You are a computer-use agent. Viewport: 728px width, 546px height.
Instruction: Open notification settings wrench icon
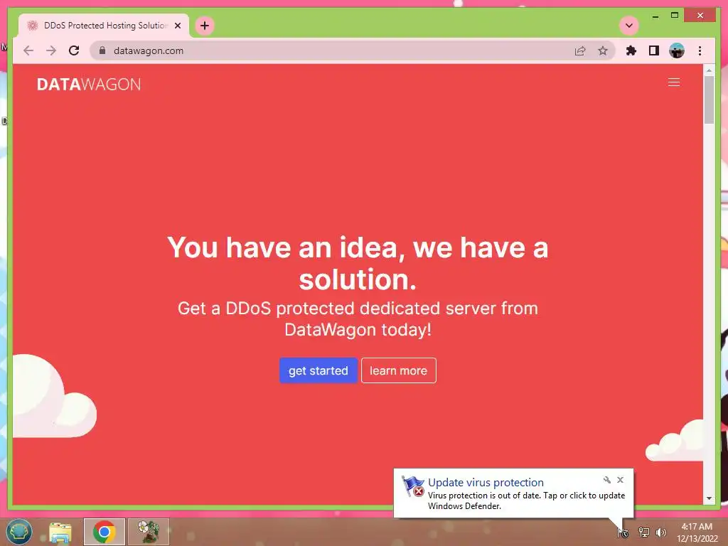click(x=606, y=480)
